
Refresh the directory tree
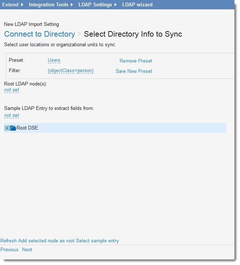click(9, 241)
